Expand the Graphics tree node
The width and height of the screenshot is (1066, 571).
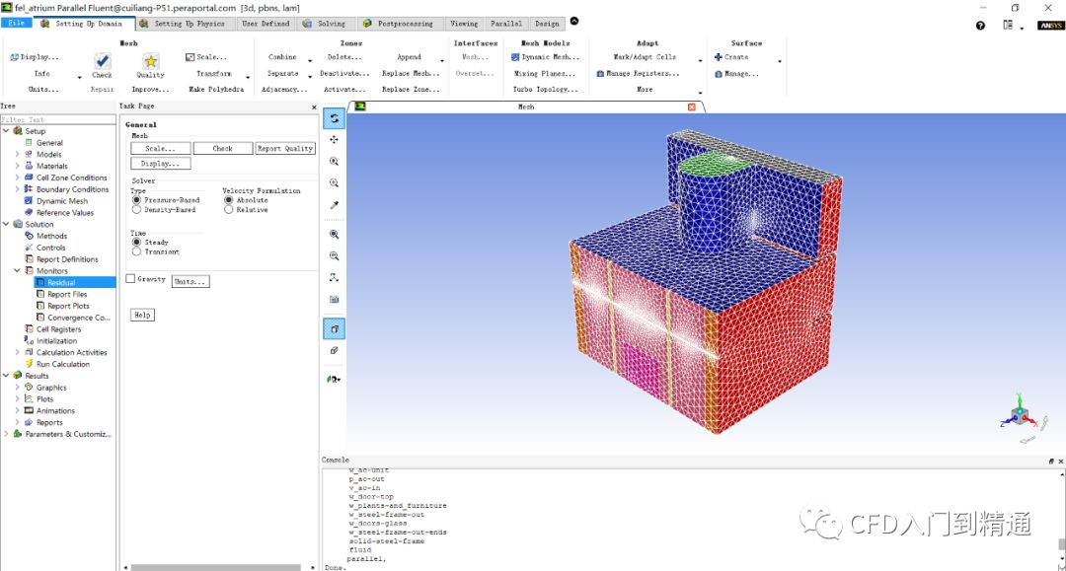(x=17, y=387)
